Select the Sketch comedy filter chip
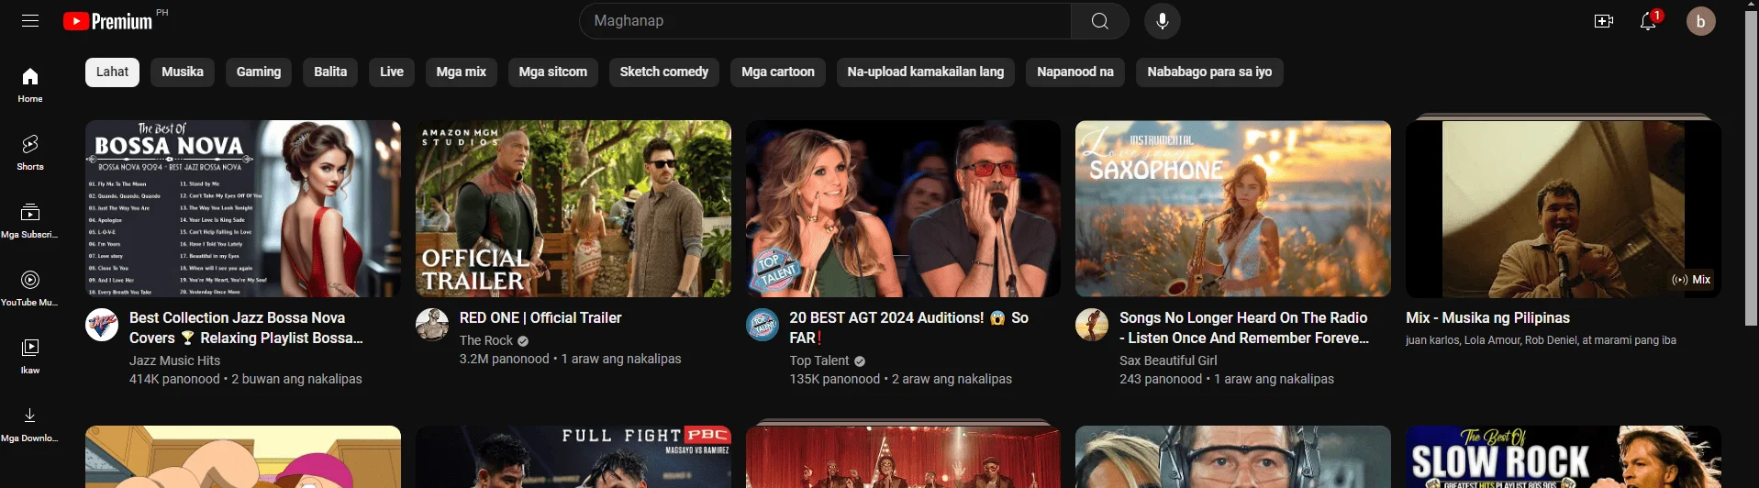Screen dimensions: 1759x488 [664, 72]
